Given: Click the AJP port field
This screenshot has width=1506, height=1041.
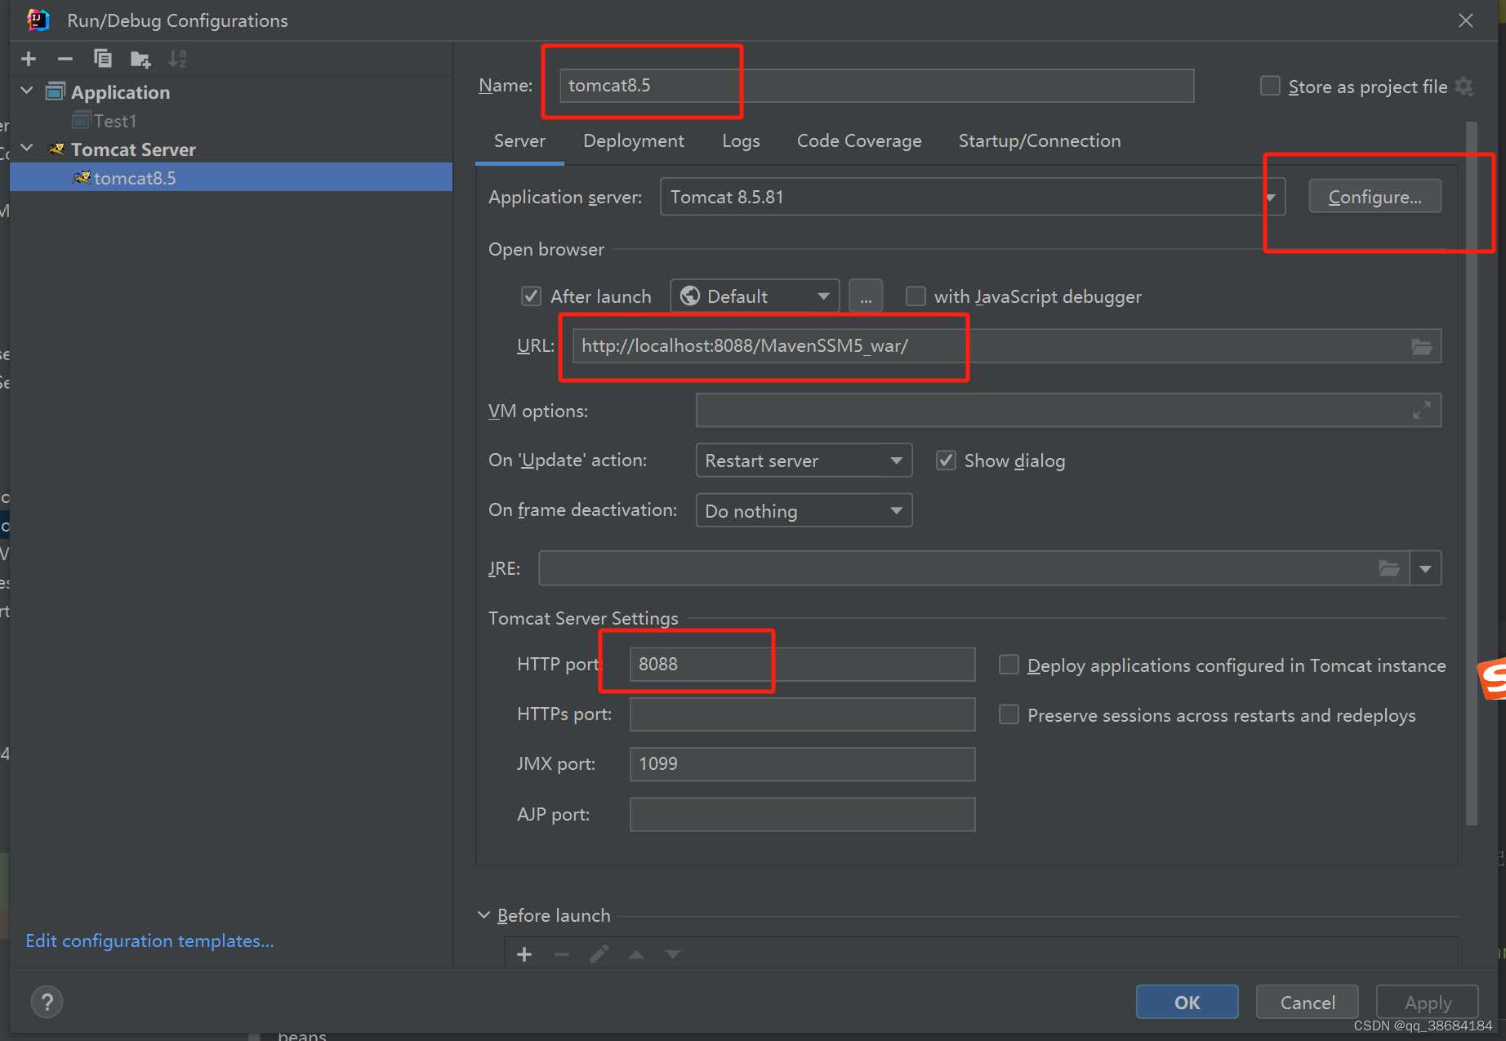Looking at the screenshot, I should point(802,814).
